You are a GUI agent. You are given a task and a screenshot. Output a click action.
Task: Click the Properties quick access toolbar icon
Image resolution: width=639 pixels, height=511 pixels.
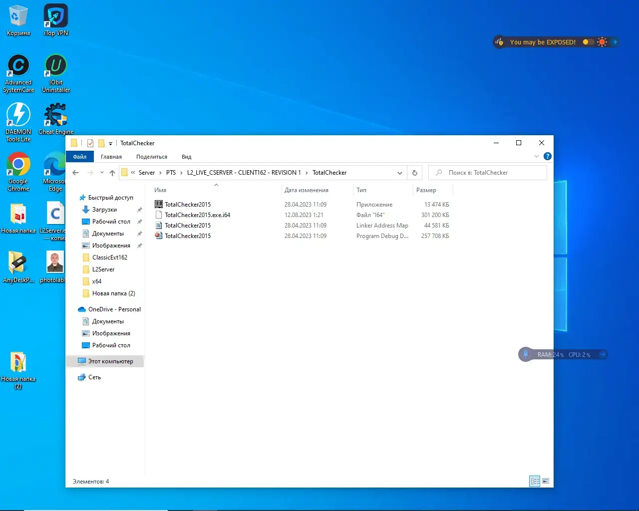pos(90,143)
